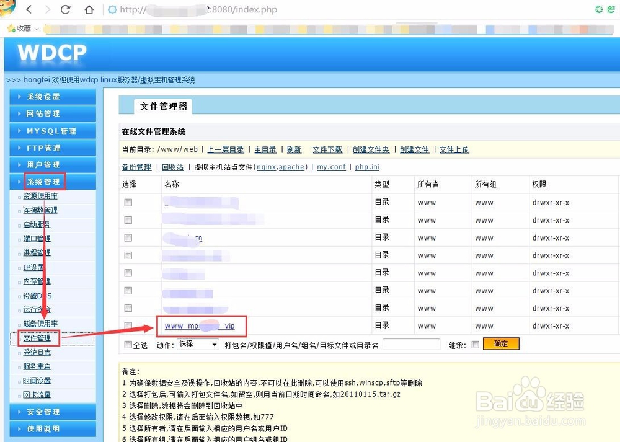
Task: Open 进程管理 in sidebar
Action: click(37, 253)
